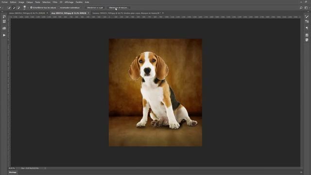Close the dog jpg document tab

tap(88, 13)
